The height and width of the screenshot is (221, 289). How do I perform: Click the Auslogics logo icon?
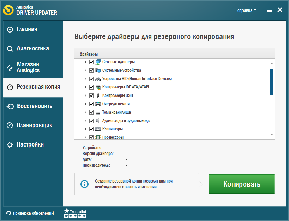[9, 10]
